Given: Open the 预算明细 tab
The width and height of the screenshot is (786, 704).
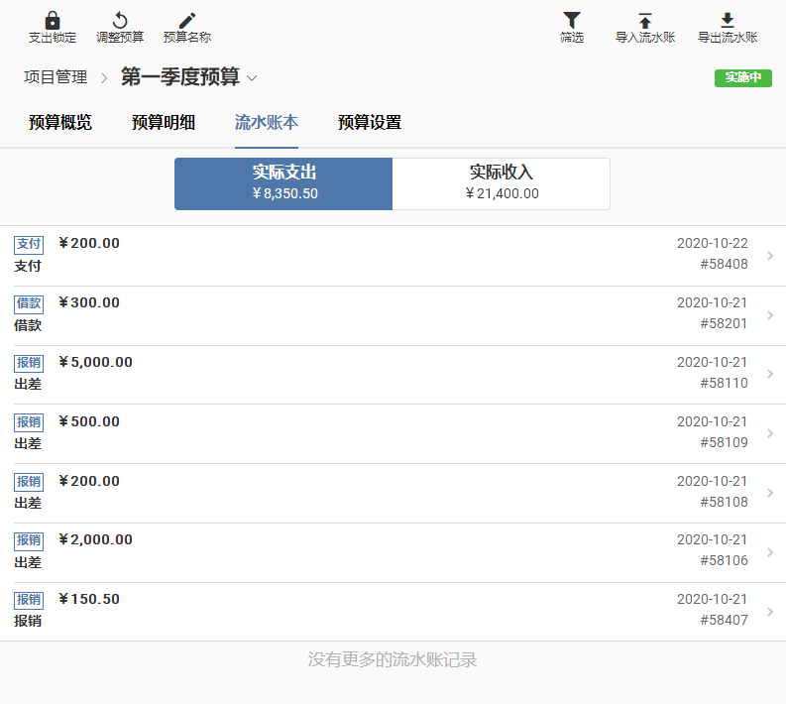Looking at the screenshot, I should point(164,123).
